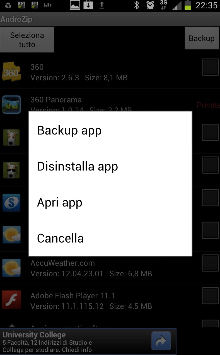Tap the AccuWeather.com sun icon

[x=11, y=268]
